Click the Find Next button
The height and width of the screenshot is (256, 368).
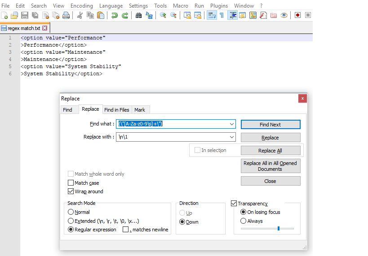[x=270, y=124]
